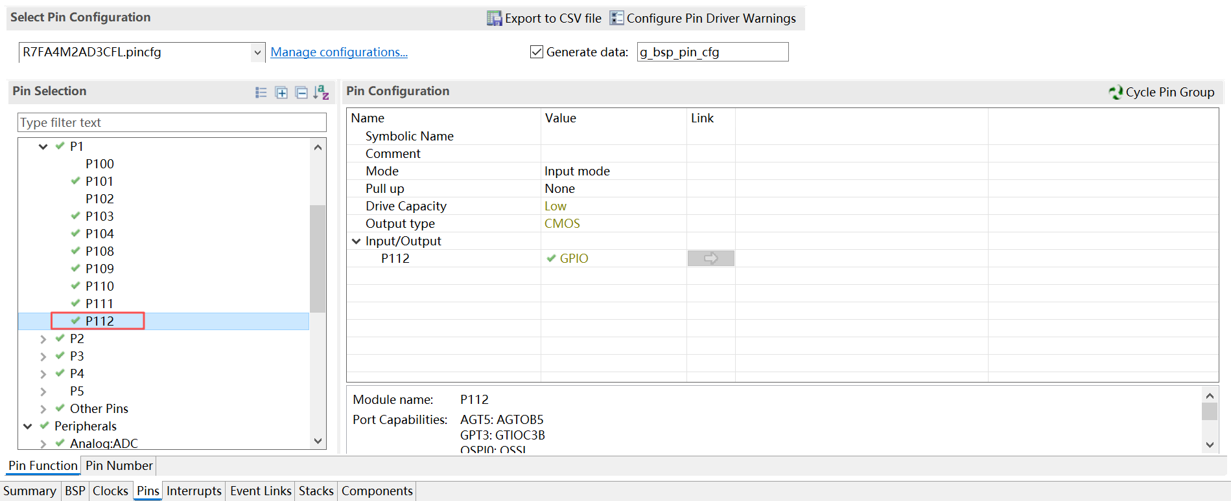Image resolution: width=1231 pixels, height=501 pixels.
Task: Click the P112 link arrow button
Action: tap(711, 258)
